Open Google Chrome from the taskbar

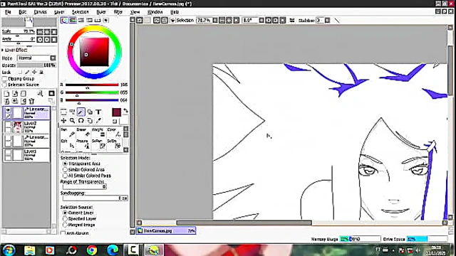pyautogui.click(x=92, y=250)
